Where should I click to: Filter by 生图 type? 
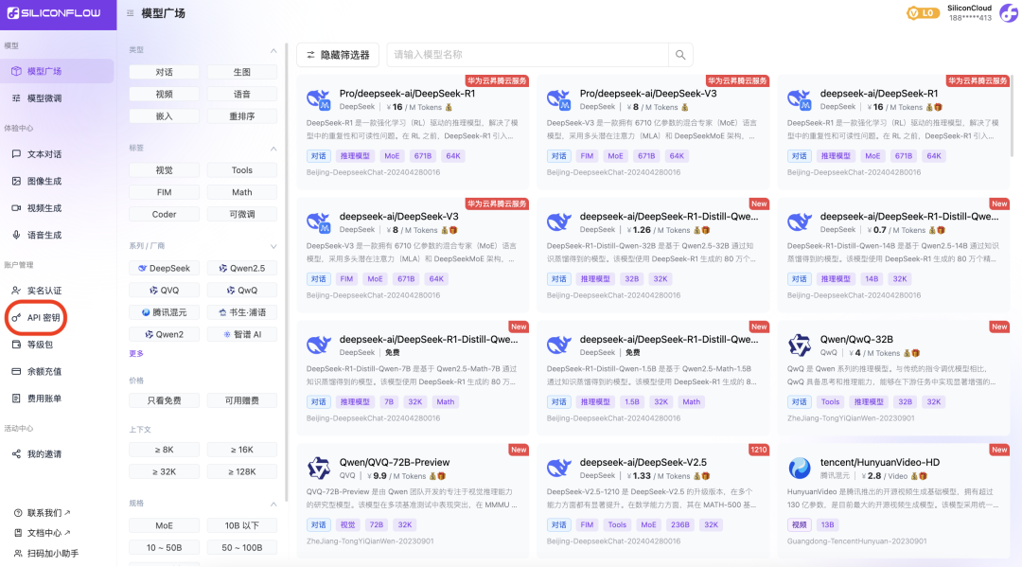pyautogui.click(x=242, y=72)
